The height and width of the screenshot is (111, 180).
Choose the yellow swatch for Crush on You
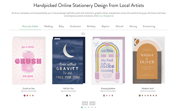pos(30,96)
